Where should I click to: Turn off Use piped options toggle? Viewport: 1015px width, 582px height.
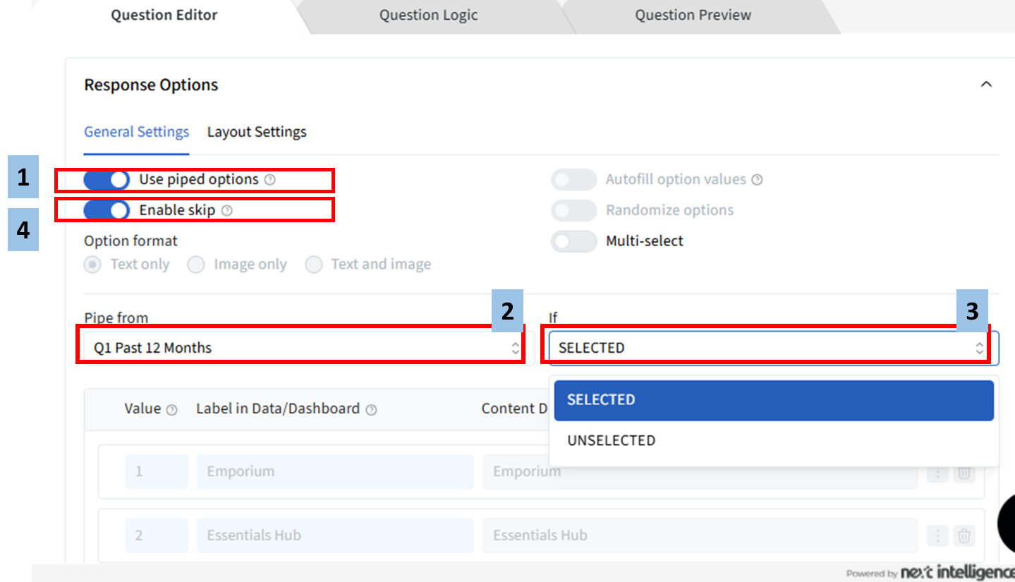[x=107, y=180]
